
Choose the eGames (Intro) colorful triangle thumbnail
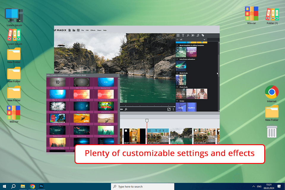(x=106, y=106)
